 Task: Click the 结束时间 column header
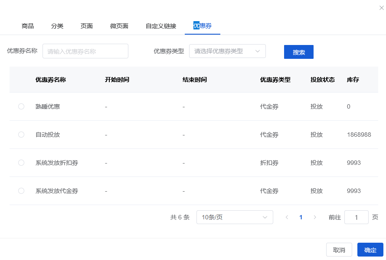(x=195, y=80)
